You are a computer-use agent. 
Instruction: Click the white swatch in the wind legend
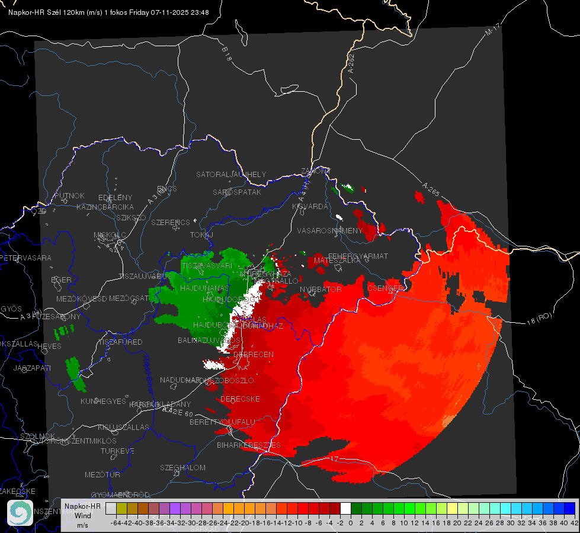tap(345, 509)
